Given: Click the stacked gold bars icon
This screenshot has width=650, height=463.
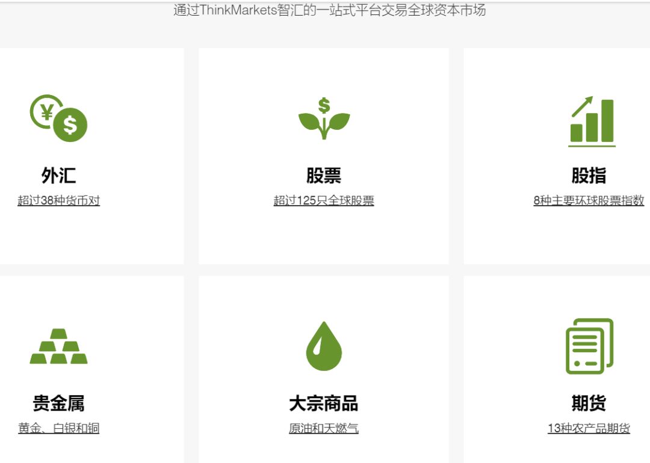Looking at the screenshot, I should click(x=58, y=346).
